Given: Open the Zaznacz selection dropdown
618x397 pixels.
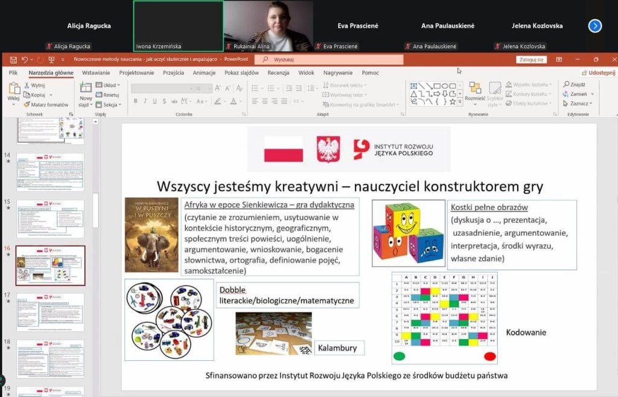Looking at the screenshot, I should pos(578,104).
